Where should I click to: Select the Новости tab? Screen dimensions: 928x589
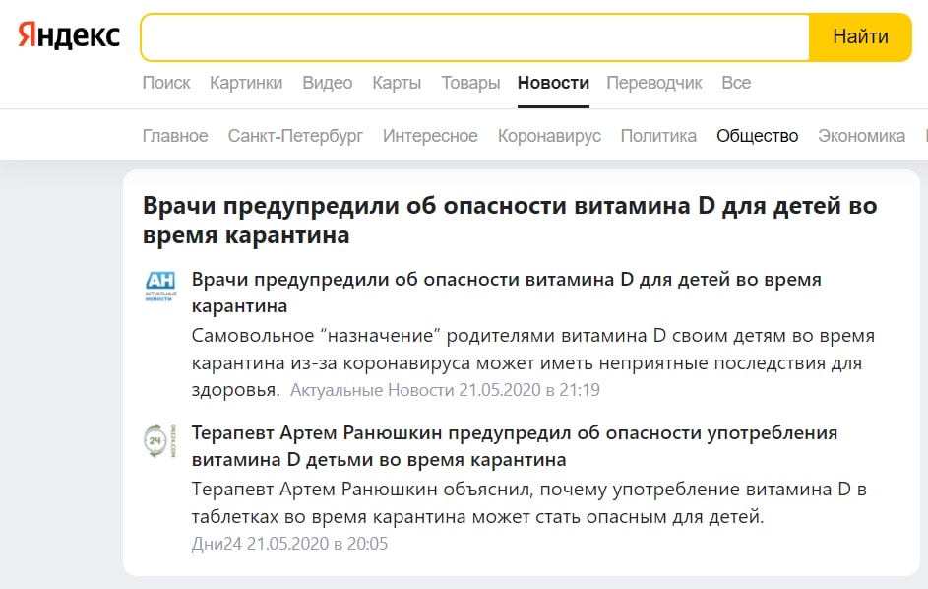tap(553, 83)
